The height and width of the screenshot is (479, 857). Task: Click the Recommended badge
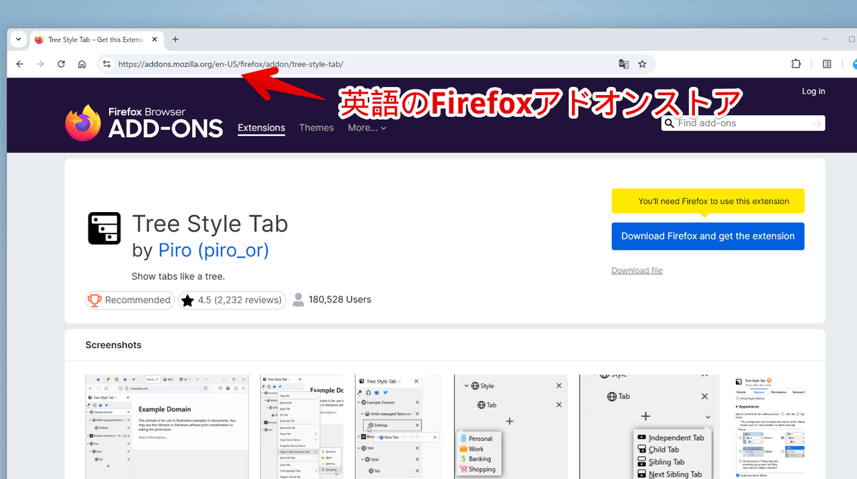(130, 300)
